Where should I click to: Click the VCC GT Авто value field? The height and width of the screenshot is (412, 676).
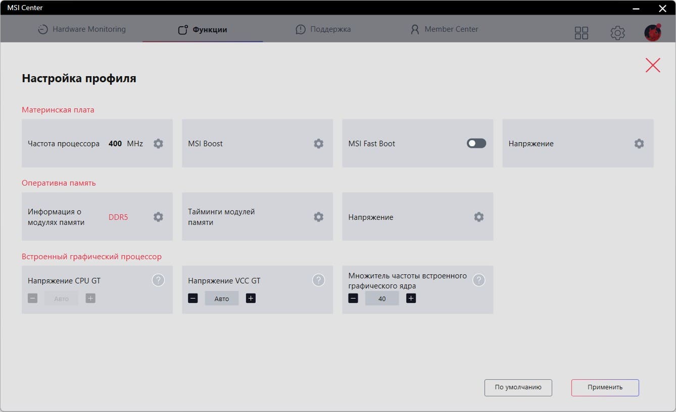pyautogui.click(x=222, y=299)
